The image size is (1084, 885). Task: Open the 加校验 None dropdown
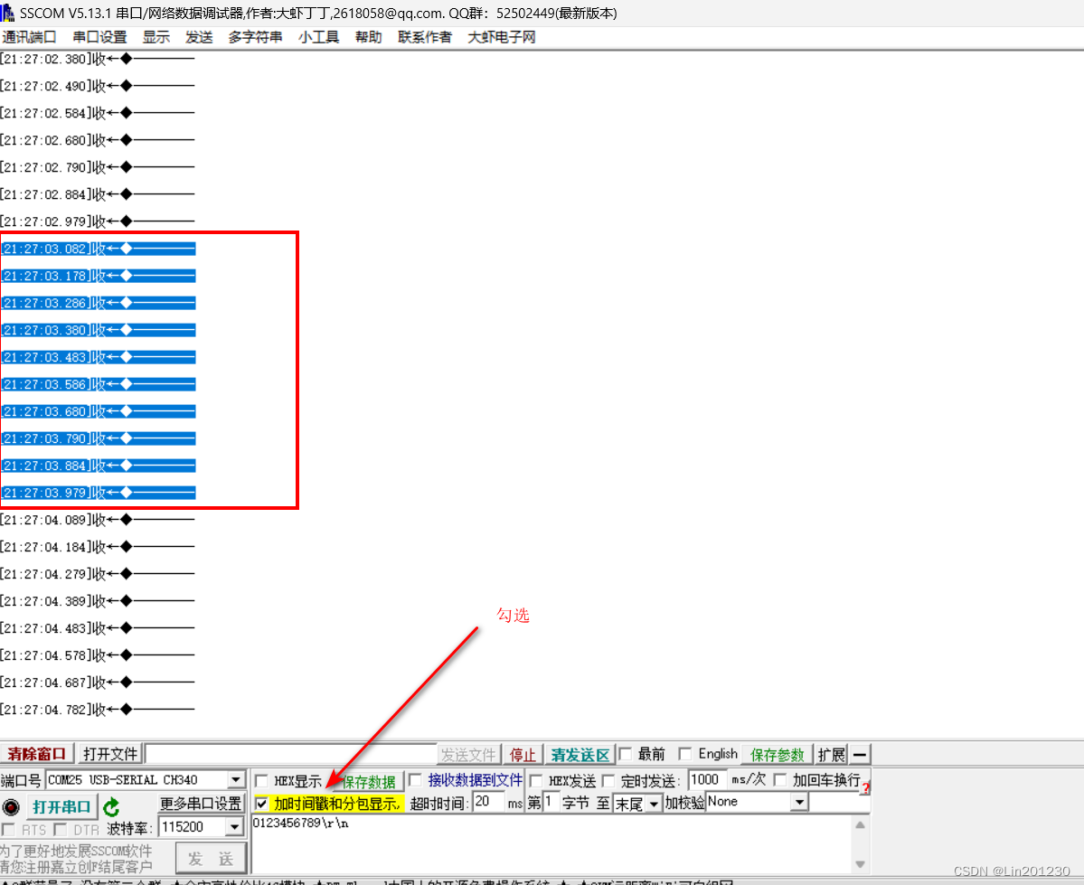coord(799,802)
